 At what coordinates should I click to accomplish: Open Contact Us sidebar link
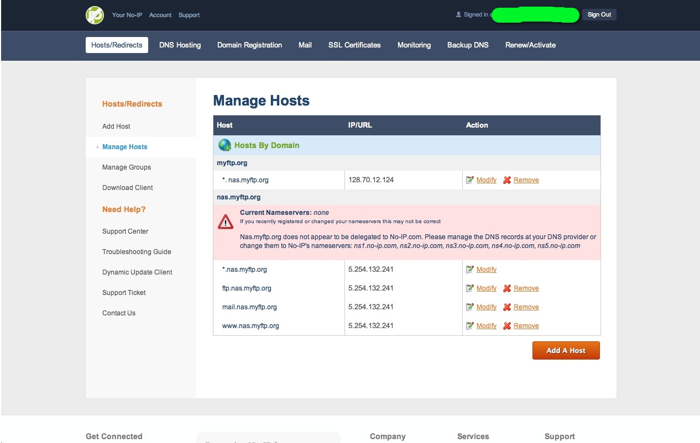119,313
